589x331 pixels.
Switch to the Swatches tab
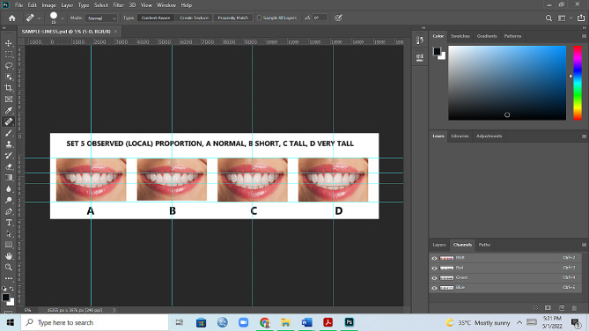click(460, 36)
